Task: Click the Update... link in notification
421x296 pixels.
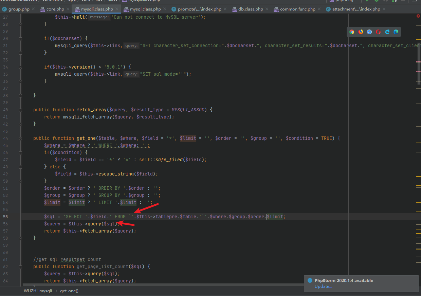Action: (x=323, y=286)
